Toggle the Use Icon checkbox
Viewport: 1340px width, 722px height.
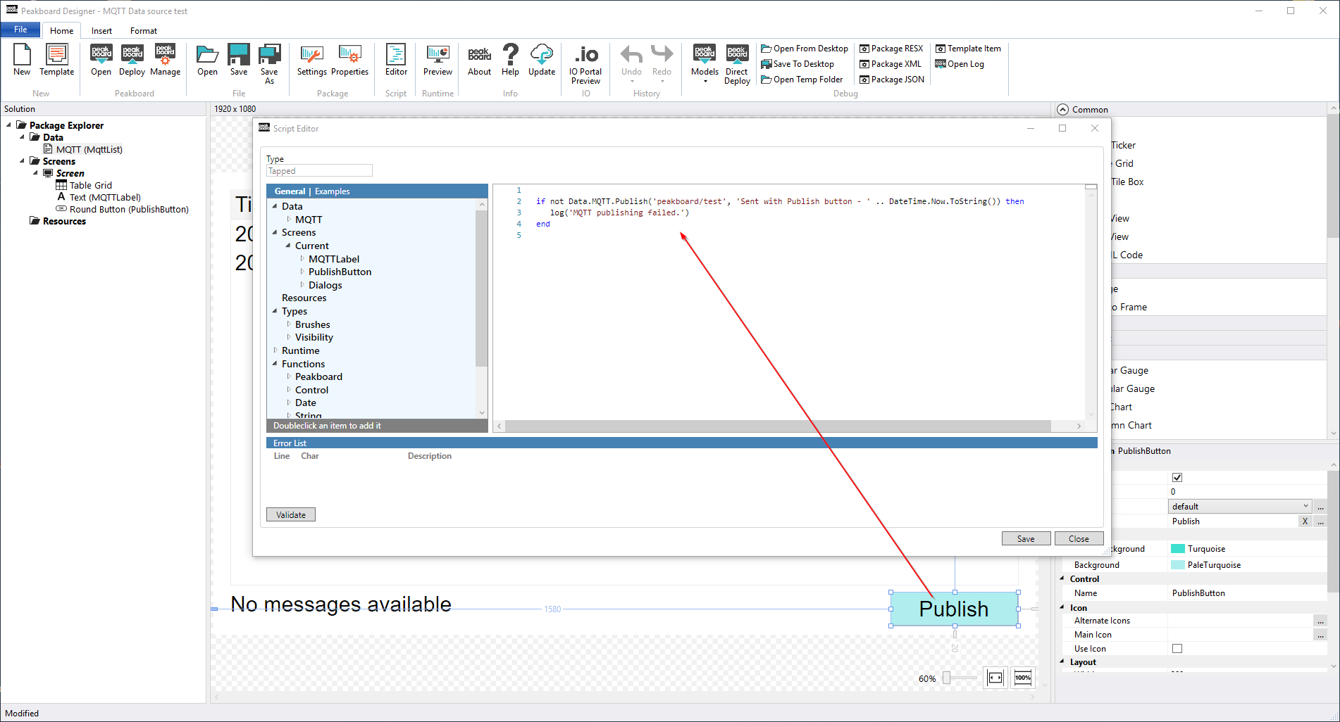click(x=1177, y=649)
